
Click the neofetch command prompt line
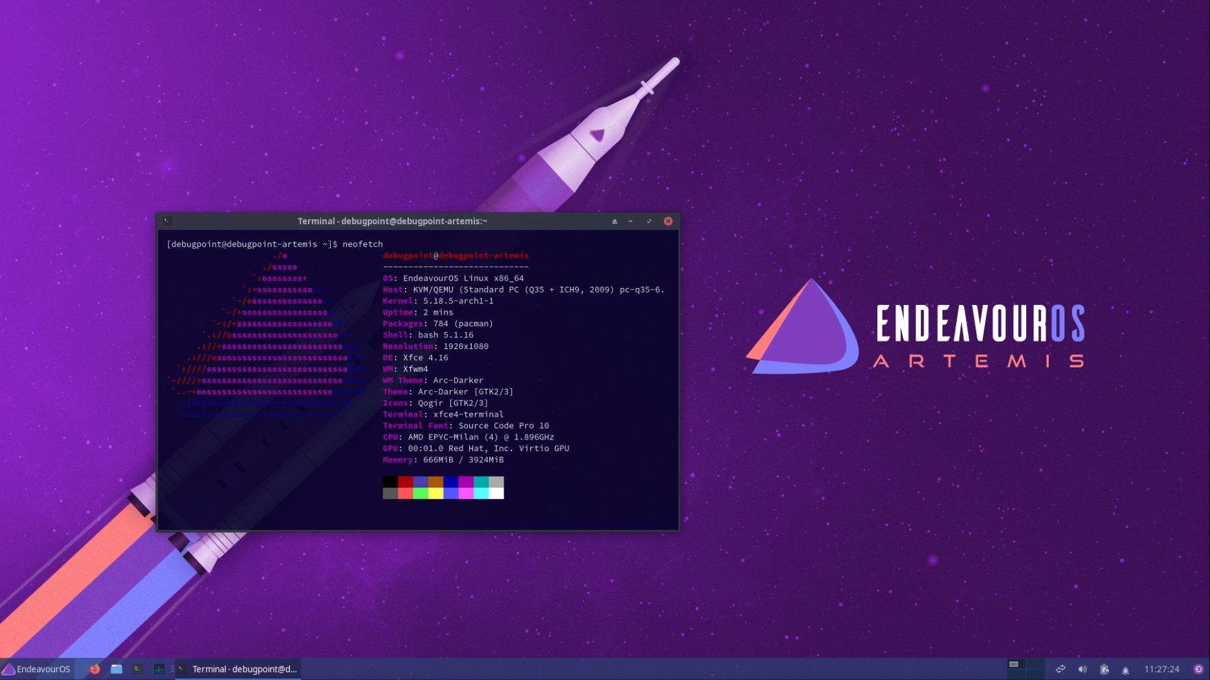[x=275, y=244]
